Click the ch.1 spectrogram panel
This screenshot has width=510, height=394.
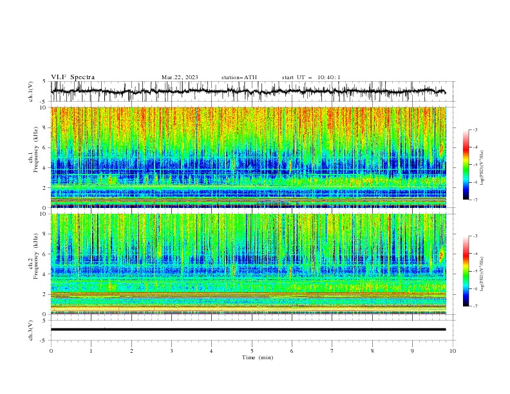click(x=249, y=157)
